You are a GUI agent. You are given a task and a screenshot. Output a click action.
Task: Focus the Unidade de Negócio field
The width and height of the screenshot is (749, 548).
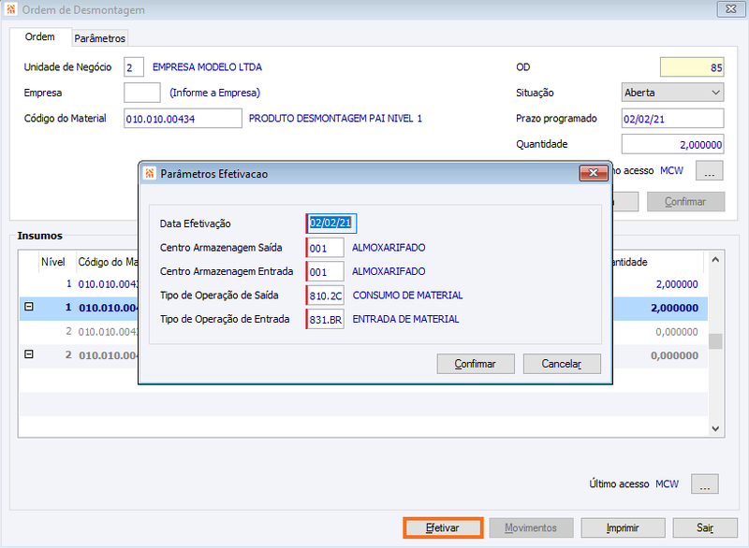point(134,67)
